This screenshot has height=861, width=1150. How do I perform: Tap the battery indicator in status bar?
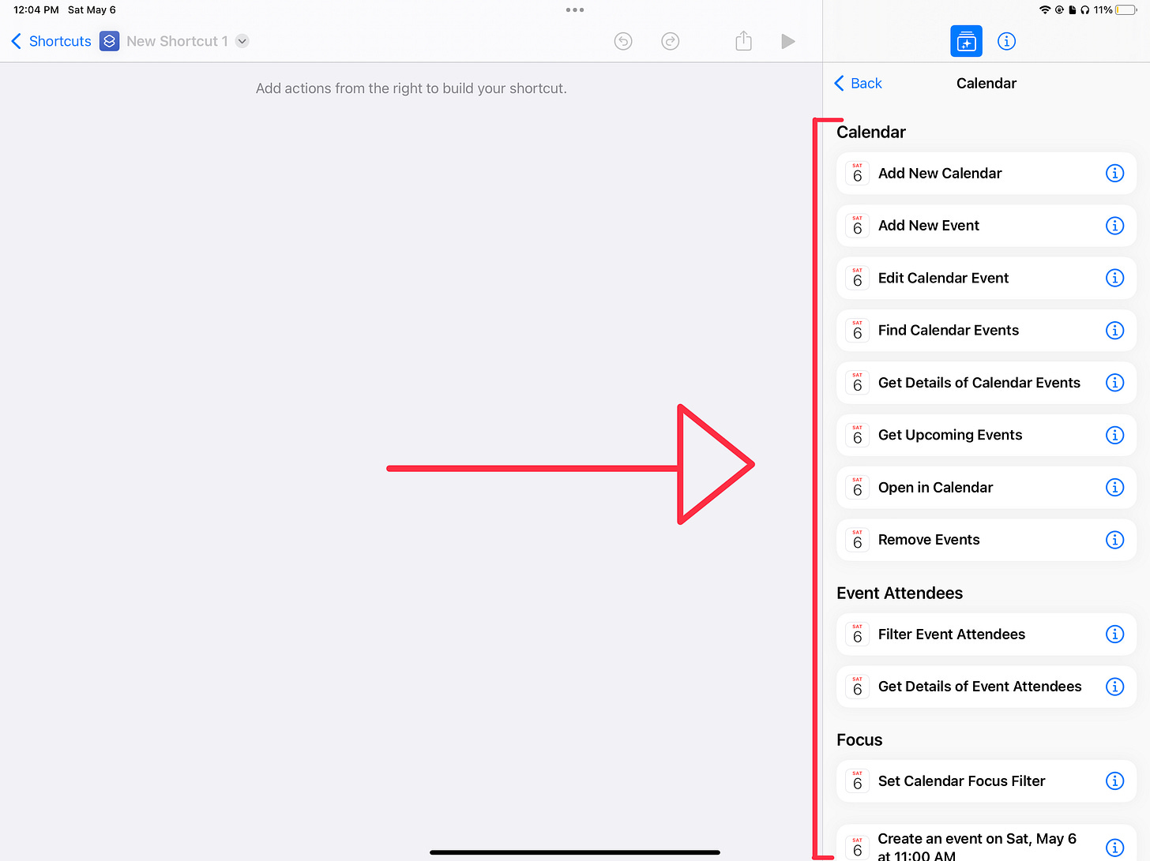point(1126,10)
